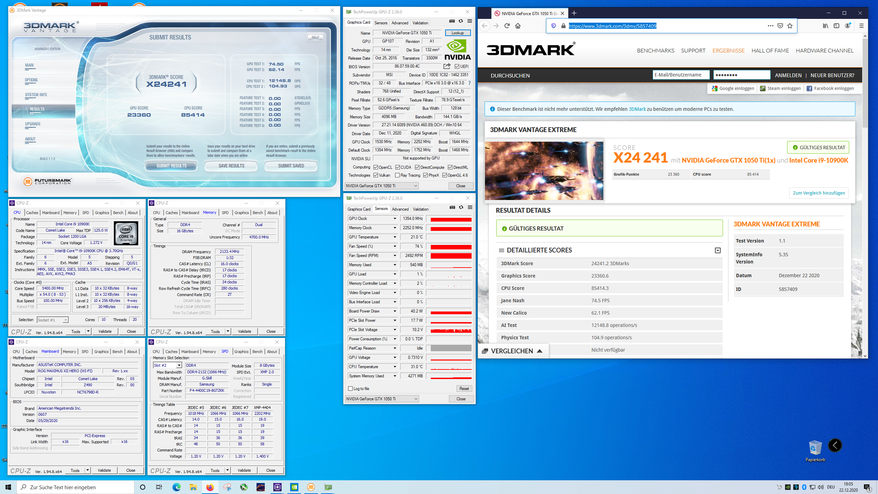Click the PCIe bus interface question mark icon

(470, 83)
